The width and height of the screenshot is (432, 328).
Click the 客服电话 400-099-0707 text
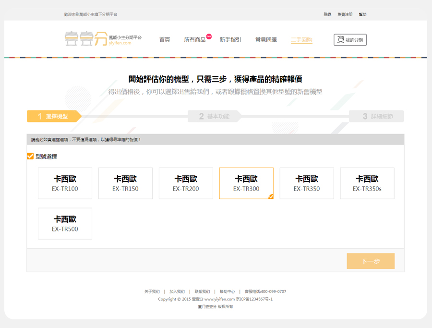tap(265, 292)
